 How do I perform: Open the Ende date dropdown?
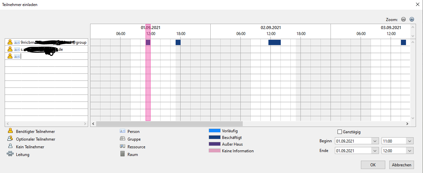(x=376, y=151)
